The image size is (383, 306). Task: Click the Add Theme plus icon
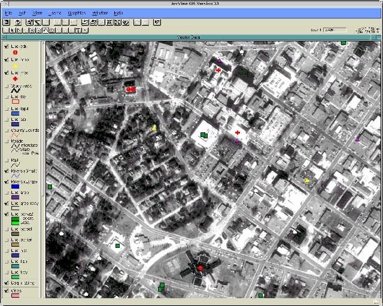point(18,22)
